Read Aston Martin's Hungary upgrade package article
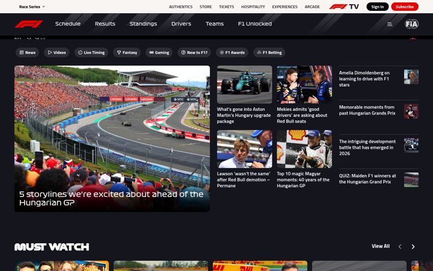Image resolution: width=433 pixels, height=271 pixels. [x=244, y=115]
